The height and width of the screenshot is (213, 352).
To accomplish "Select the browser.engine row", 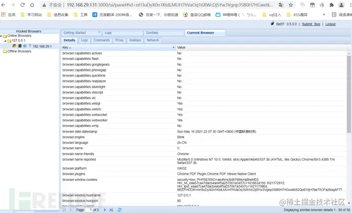I will click(x=204, y=137).
